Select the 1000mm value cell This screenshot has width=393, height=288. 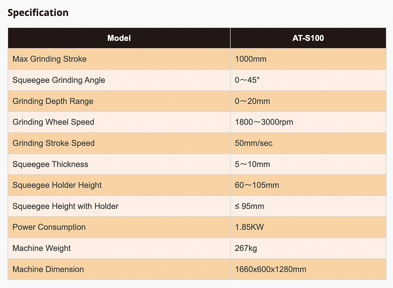[251, 59]
